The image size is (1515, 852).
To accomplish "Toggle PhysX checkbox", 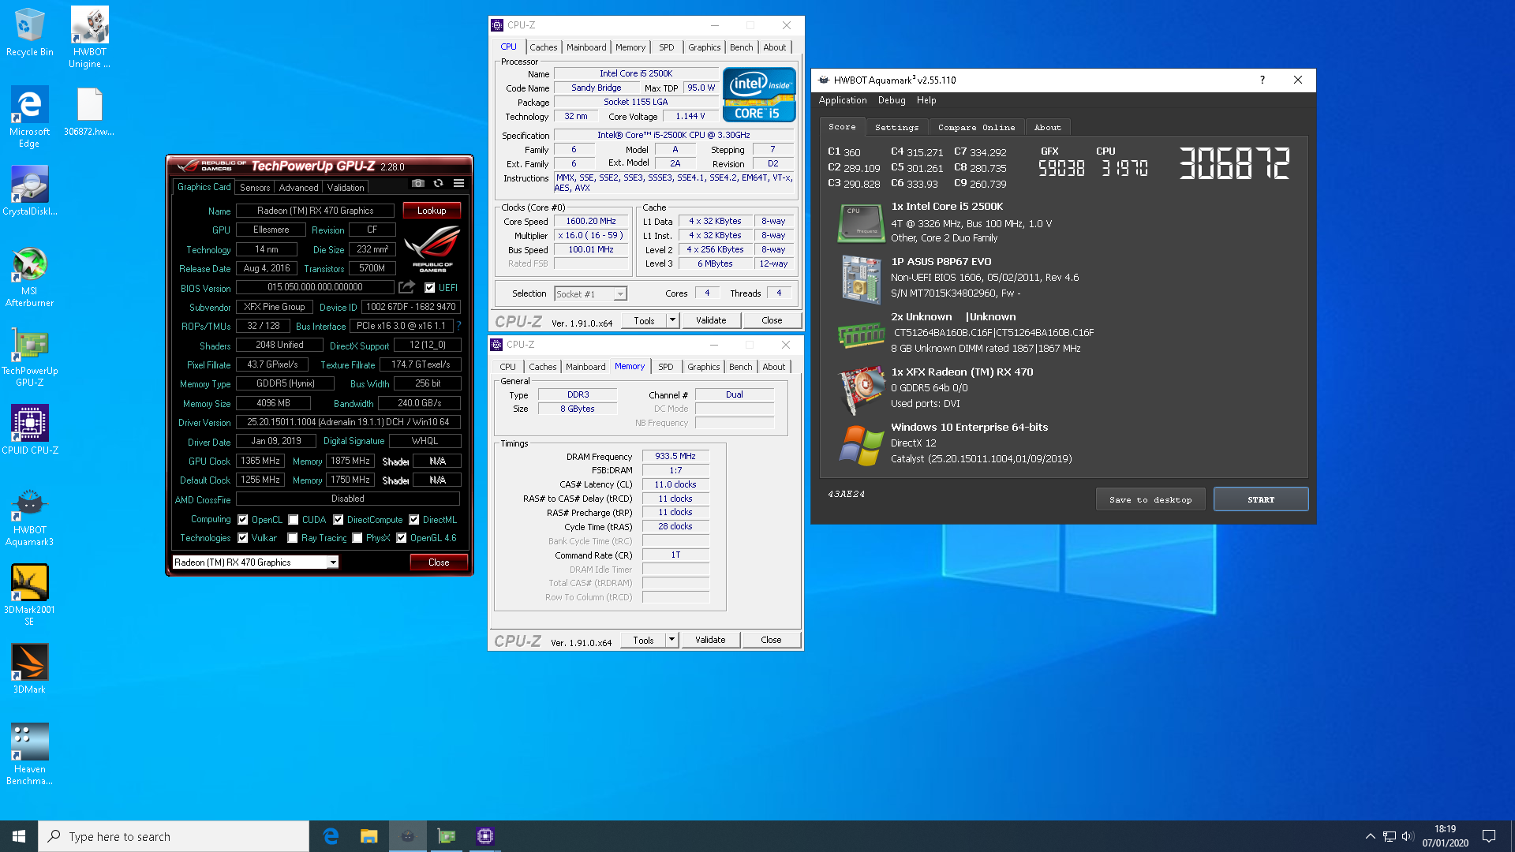I will 357,538.
